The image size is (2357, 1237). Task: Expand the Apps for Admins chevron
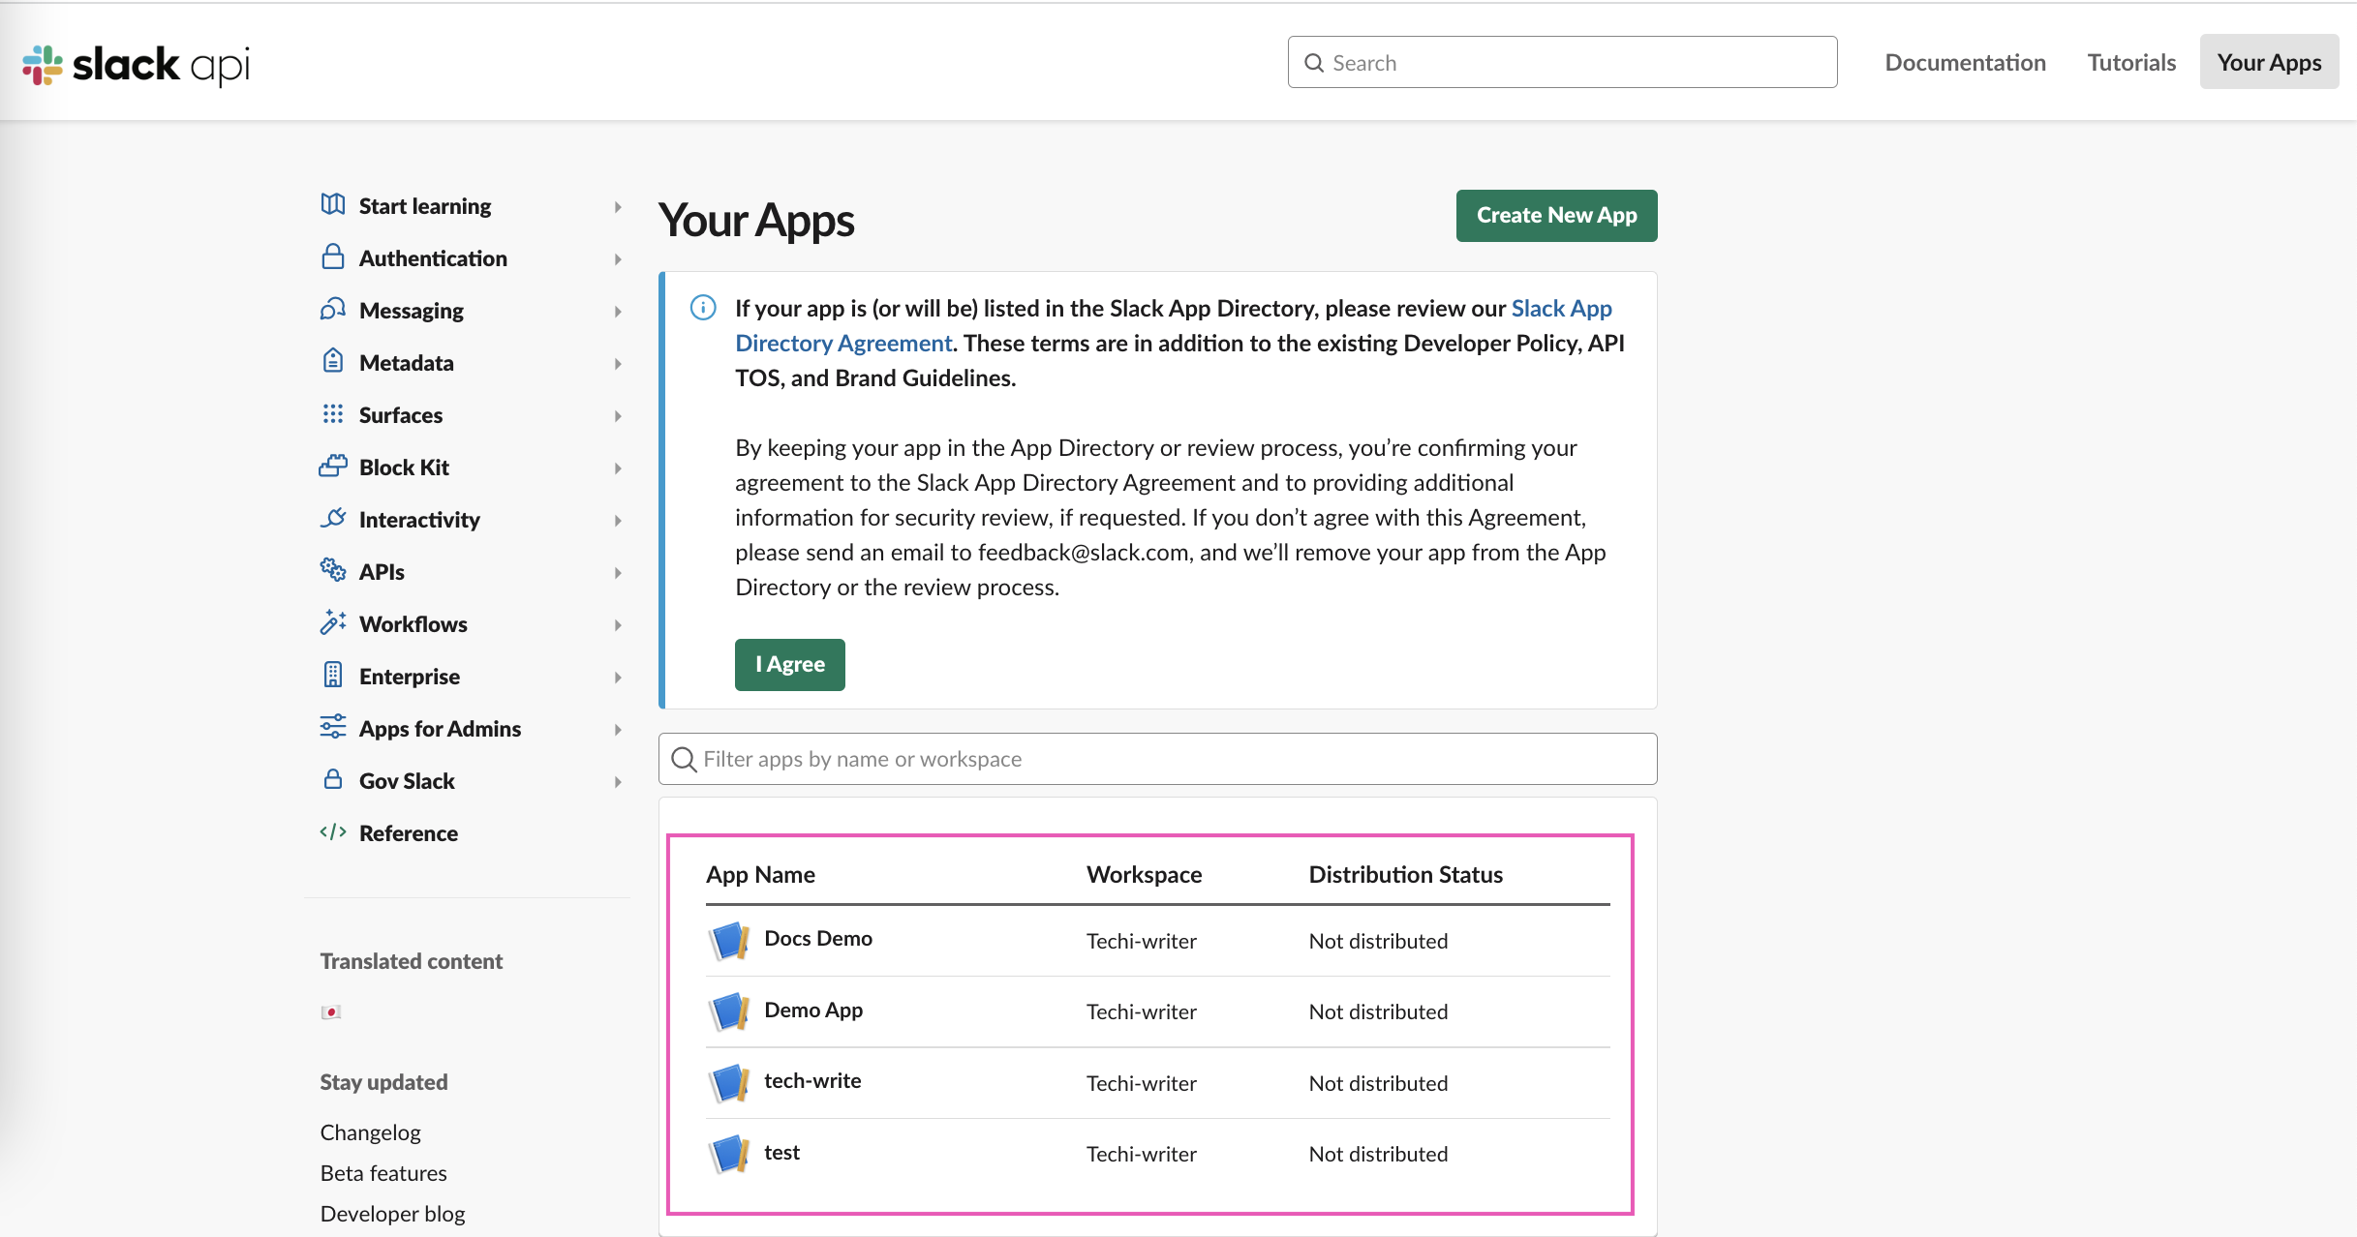point(618,729)
